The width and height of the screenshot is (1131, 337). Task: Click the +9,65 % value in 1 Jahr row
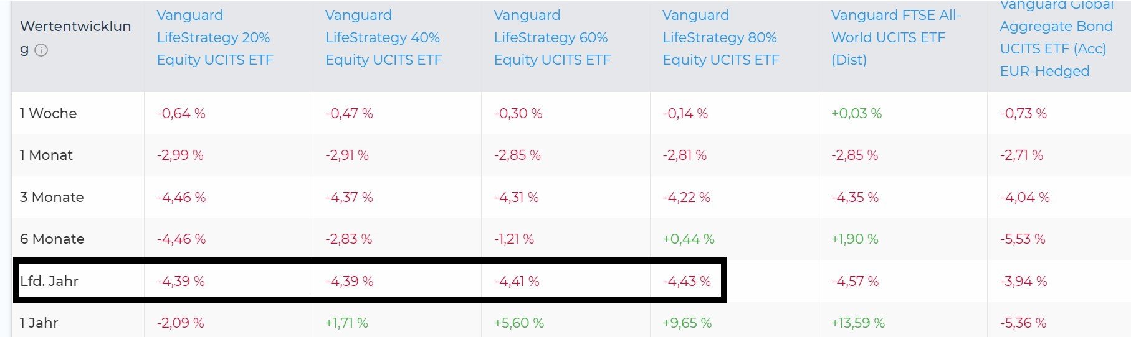687,323
